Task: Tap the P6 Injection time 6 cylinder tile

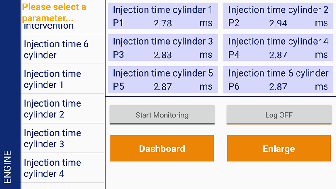Action: coord(278,80)
